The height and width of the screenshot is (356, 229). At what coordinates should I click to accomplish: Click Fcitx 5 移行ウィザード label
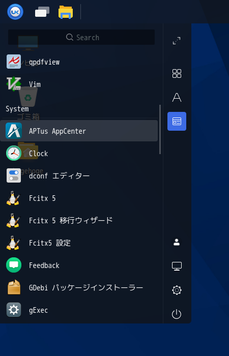pyautogui.click(x=71, y=221)
